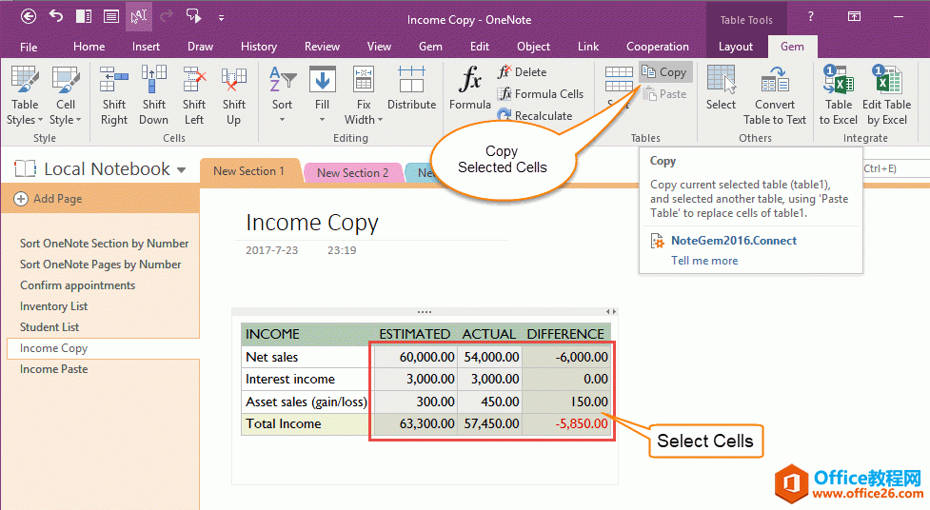Click Copy button in Tables group
The width and height of the screenshot is (930, 510).
tap(664, 72)
